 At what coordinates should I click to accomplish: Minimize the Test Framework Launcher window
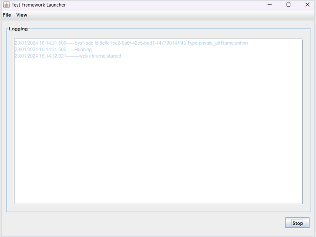point(269,5)
